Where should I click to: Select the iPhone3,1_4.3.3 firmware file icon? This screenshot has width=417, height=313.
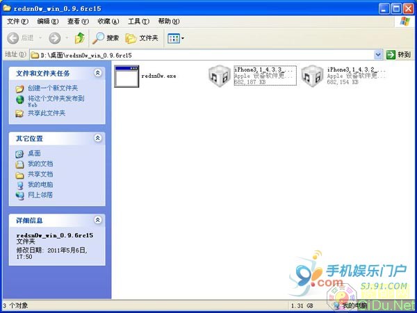pyautogui.click(x=221, y=77)
